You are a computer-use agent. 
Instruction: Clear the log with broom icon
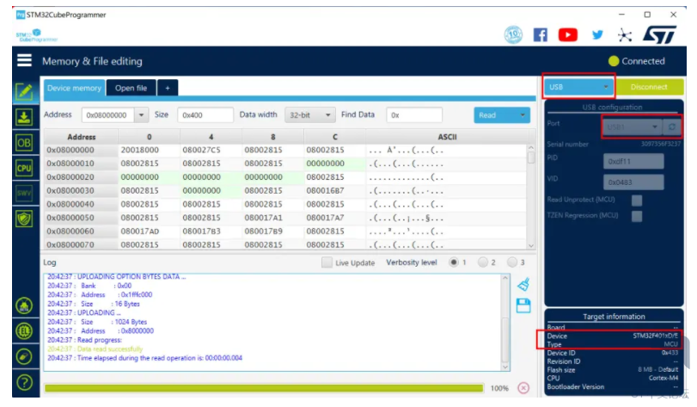coord(523,284)
